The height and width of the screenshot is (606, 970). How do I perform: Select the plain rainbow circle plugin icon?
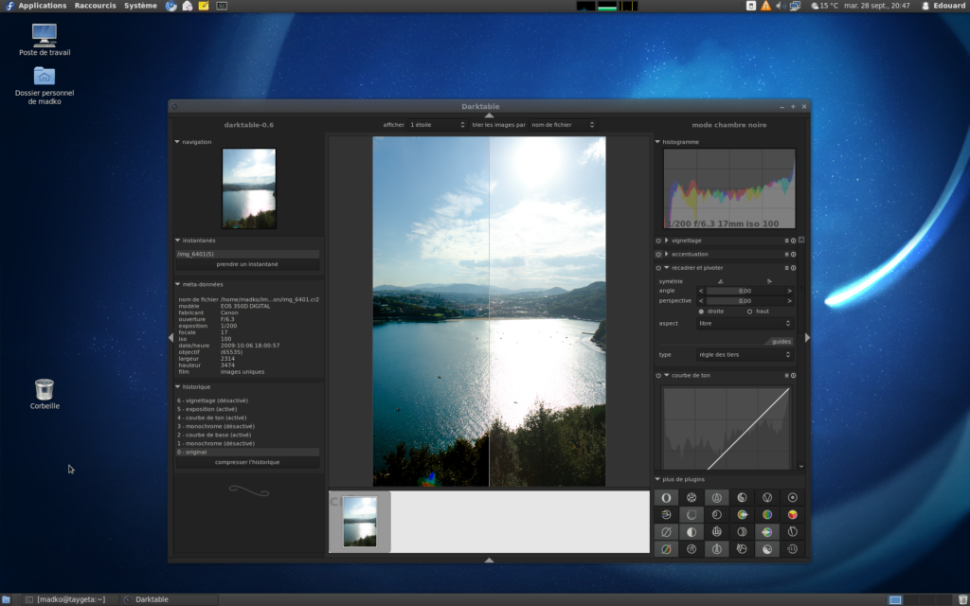tap(767, 514)
